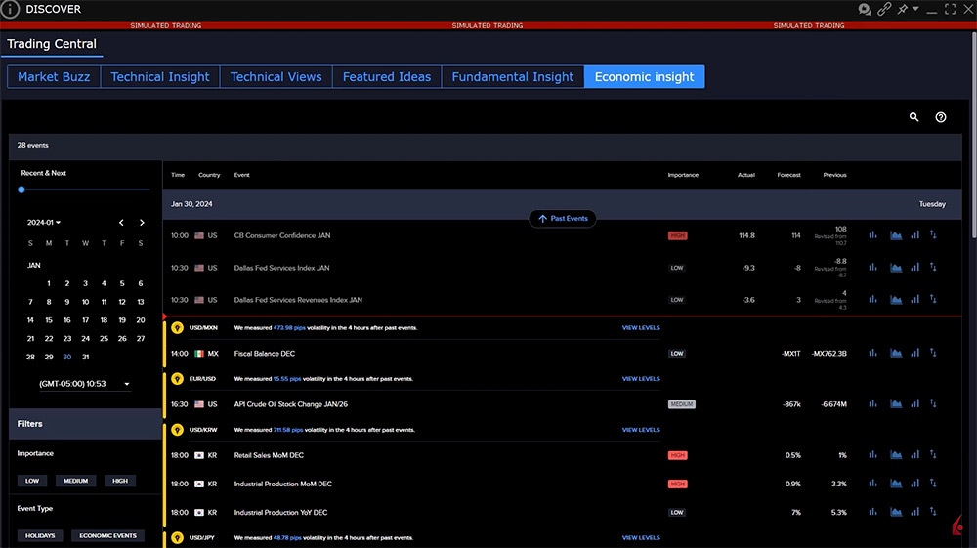Screen dimensions: 977x548
Task: Switch to Market Buzz tab
Action: (54, 76)
